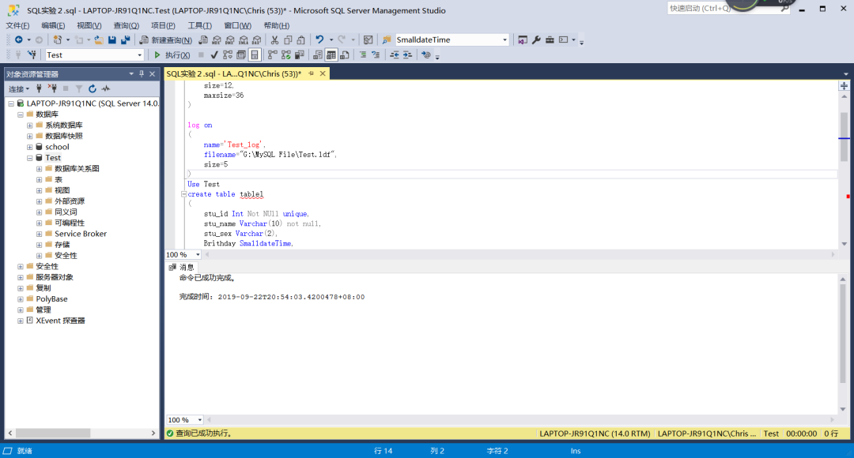Toggle Include Actual Execution Plan
The width and height of the screenshot is (854, 458).
(x=272, y=55)
